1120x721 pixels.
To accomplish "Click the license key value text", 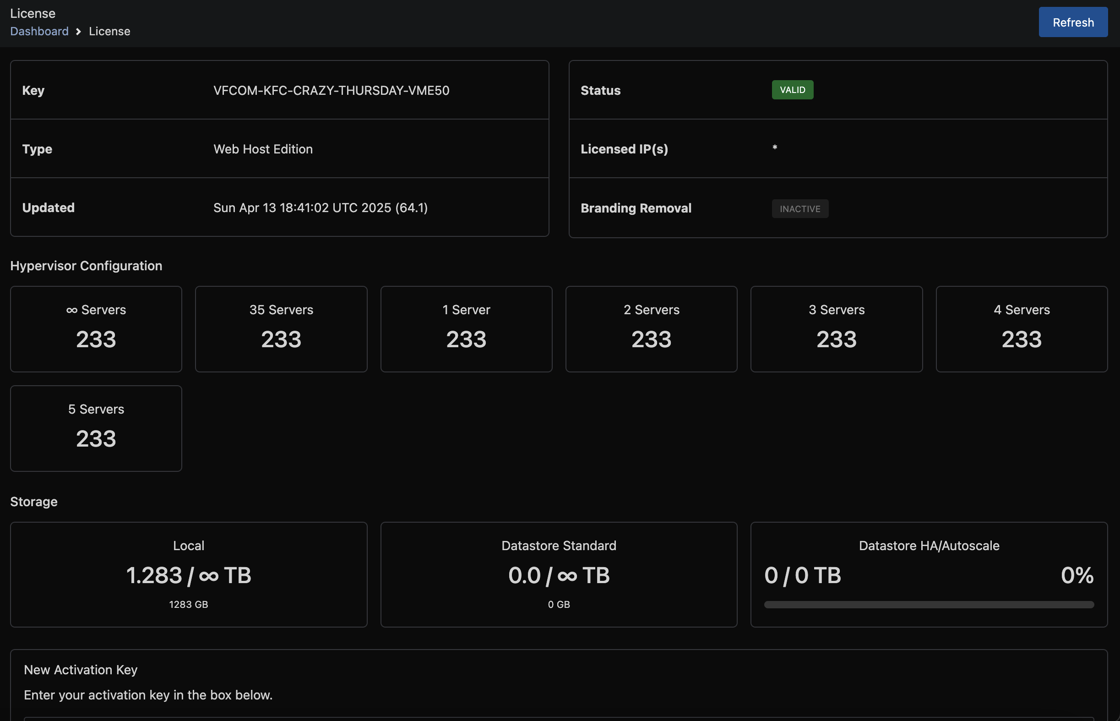I will 331,90.
